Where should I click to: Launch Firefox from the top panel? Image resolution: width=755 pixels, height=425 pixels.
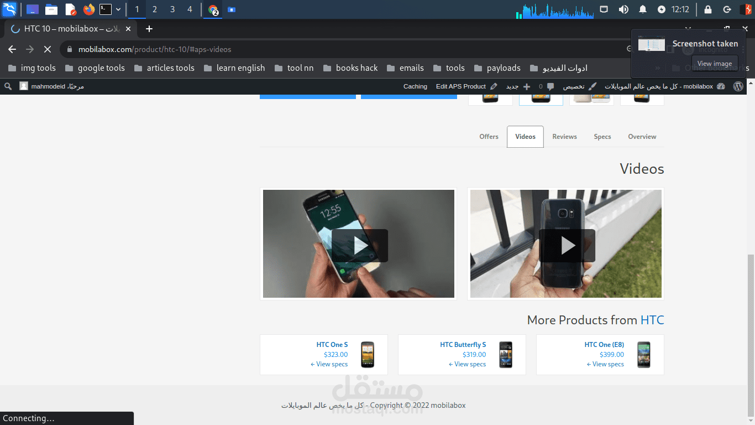coord(89,9)
